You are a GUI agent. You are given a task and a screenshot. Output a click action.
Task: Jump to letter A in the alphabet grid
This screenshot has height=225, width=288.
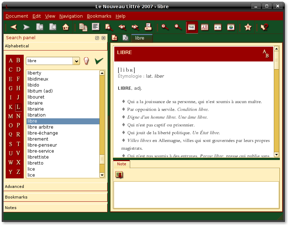(11, 60)
